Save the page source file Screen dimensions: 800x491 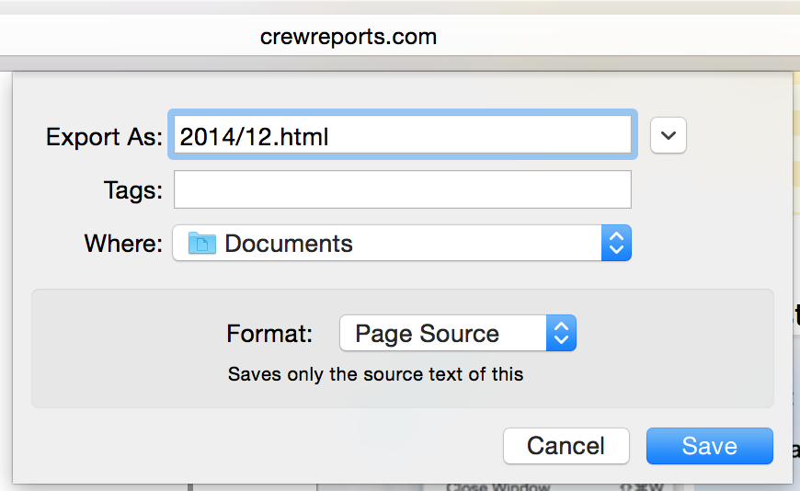pos(709,446)
